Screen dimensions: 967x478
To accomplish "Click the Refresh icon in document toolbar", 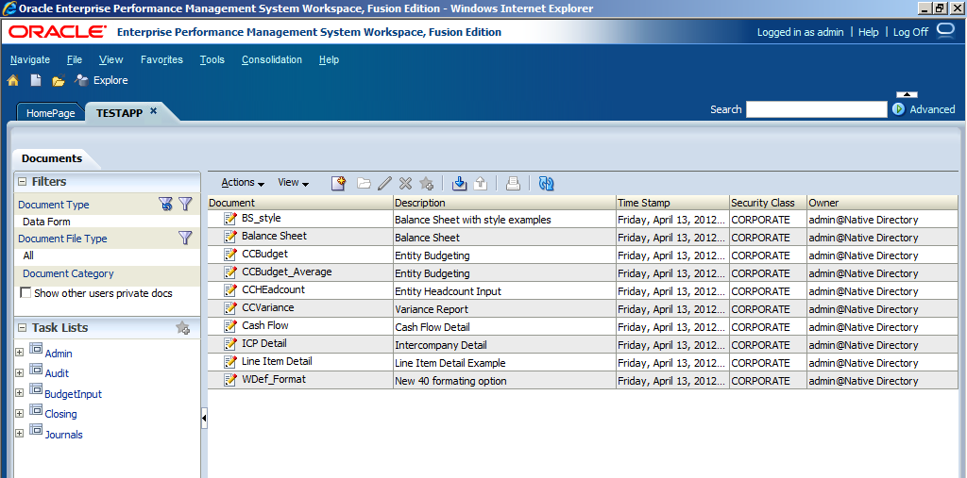I will pyautogui.click(x=547, y=183).
